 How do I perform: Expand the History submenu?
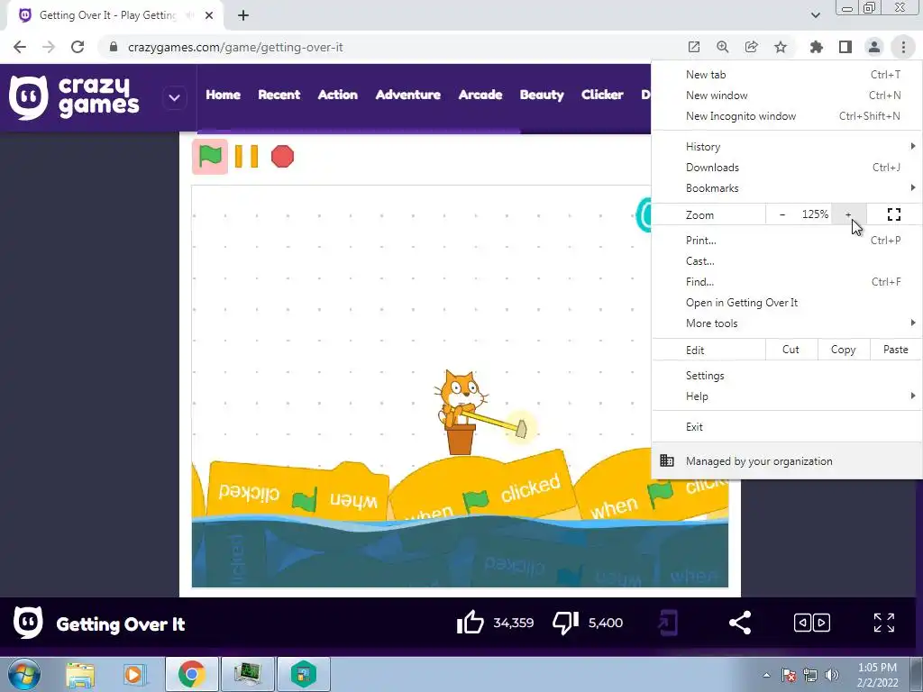coord(787,147)
